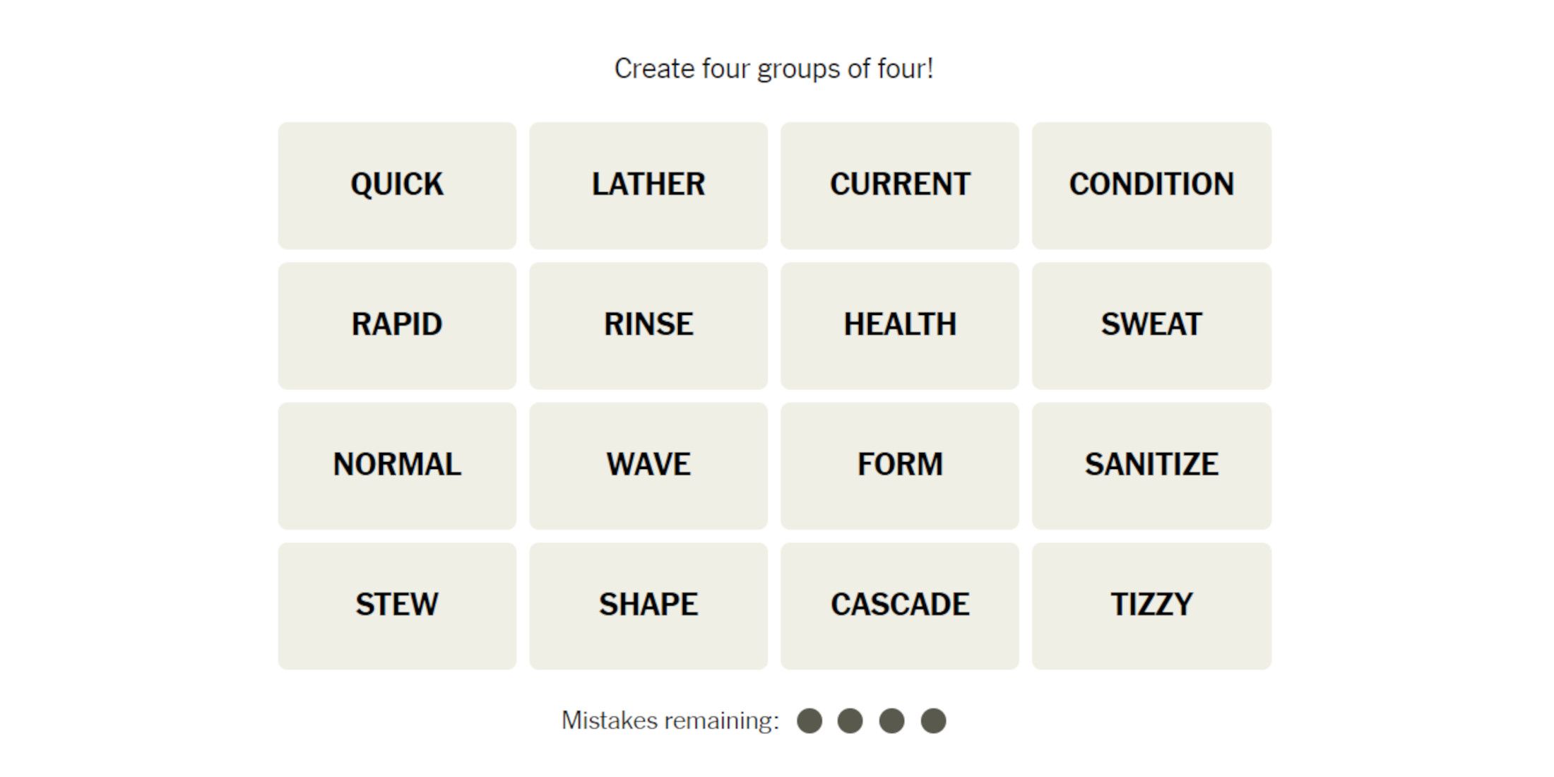Select the RAPID tile

click(x=396, y=321)
